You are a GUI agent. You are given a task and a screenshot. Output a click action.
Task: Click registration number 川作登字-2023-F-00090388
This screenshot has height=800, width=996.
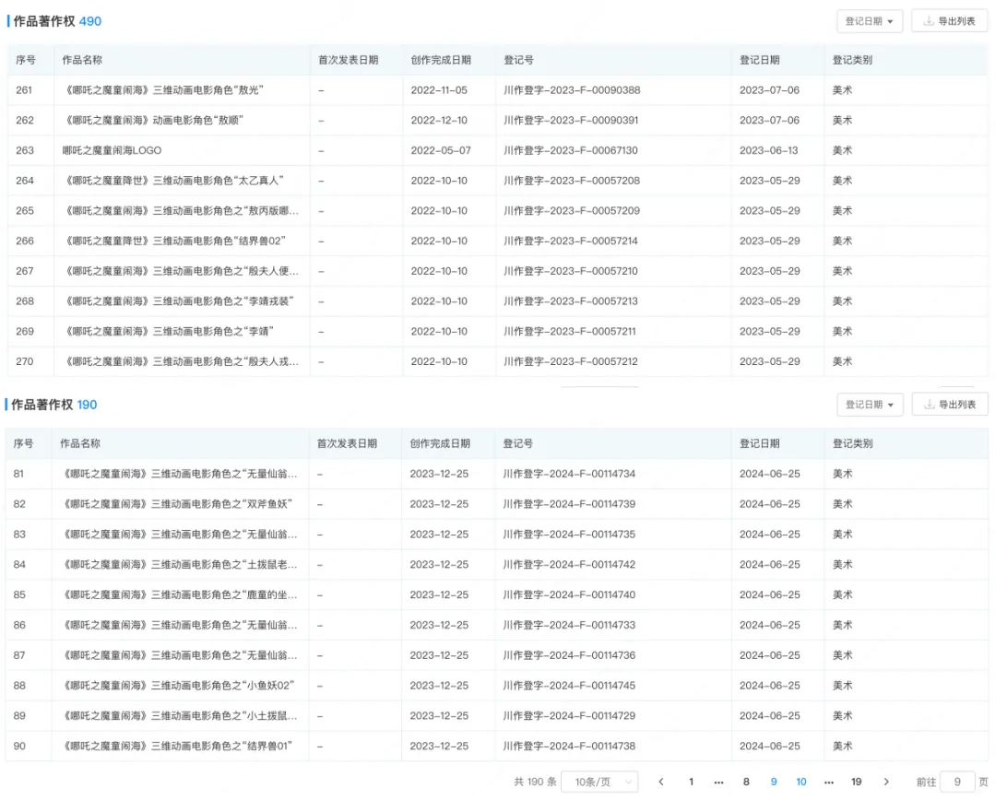point(572,90)
